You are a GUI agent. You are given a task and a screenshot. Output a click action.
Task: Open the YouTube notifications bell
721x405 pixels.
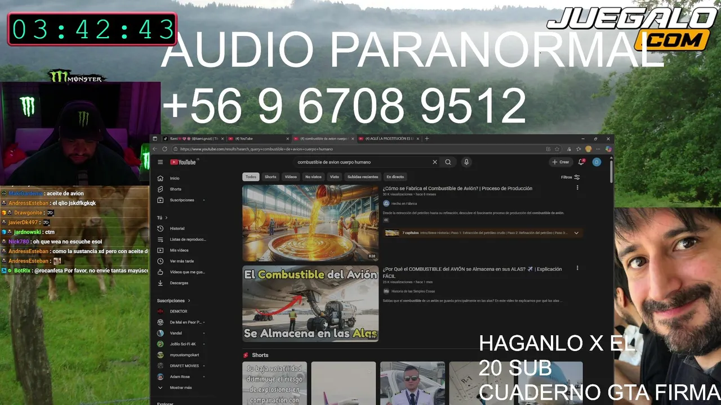(581, 162)
